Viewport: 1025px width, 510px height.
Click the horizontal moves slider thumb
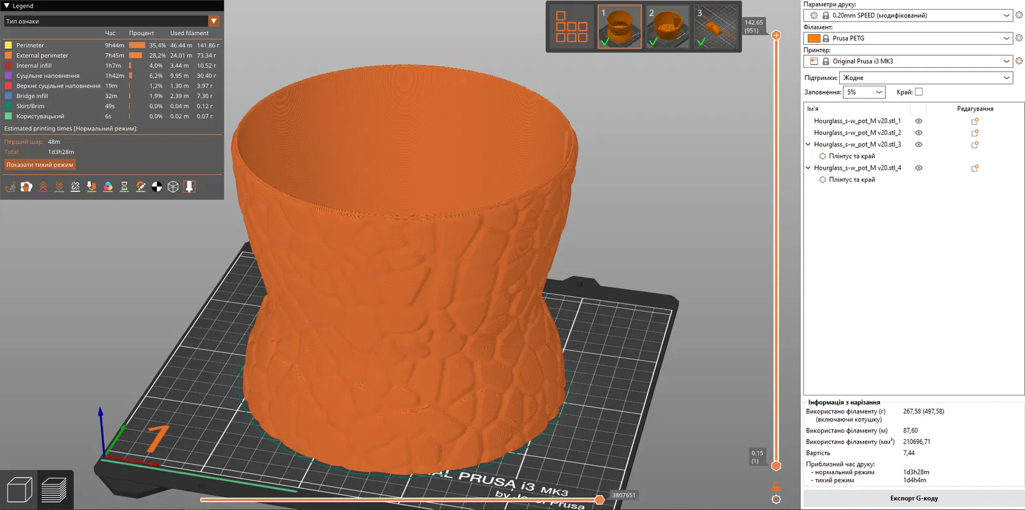(600, 500)
